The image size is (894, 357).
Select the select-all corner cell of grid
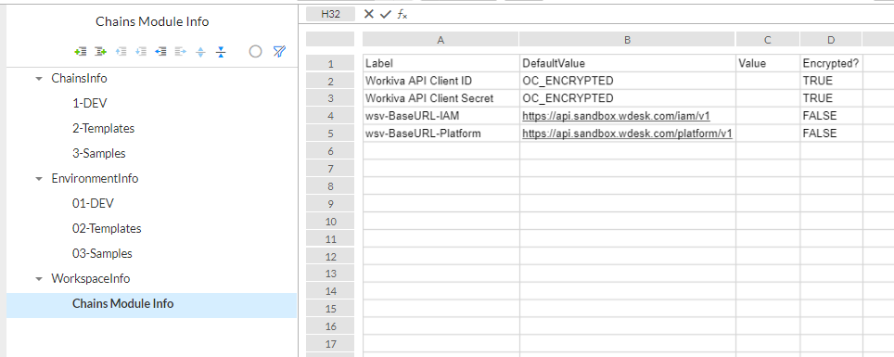[x=330, y=39]
